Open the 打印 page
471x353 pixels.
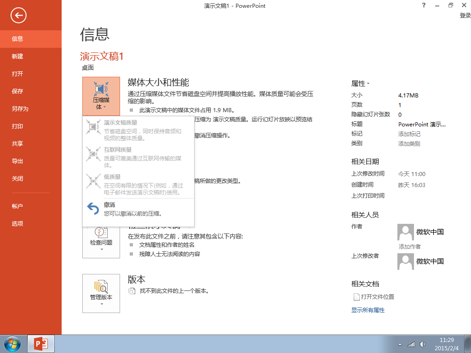pyautogui.click(x=31, y=126)
